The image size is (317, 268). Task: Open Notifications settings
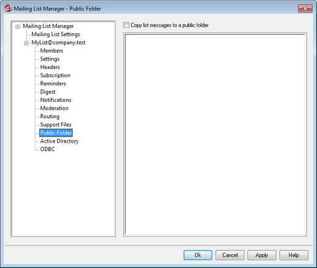56,100
